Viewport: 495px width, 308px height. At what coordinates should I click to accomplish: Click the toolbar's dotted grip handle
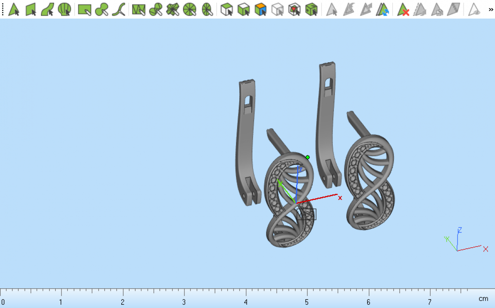3,9
